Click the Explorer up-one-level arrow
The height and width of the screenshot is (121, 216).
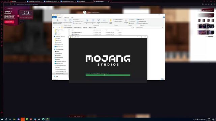click(x=60, y=28)
